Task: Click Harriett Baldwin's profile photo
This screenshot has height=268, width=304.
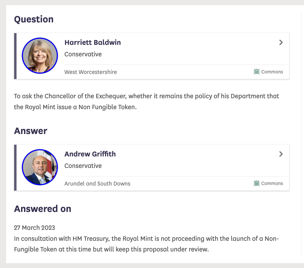Action: click(40, 56)
